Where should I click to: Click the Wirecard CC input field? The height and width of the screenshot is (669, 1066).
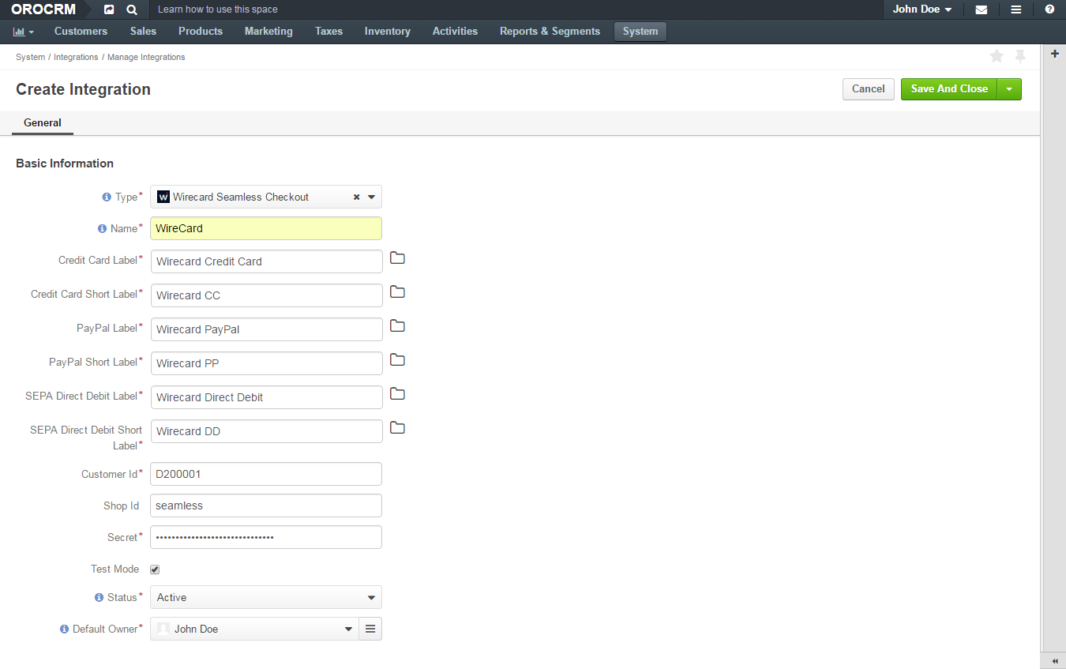pyautogui.click(x=267, y=295)
